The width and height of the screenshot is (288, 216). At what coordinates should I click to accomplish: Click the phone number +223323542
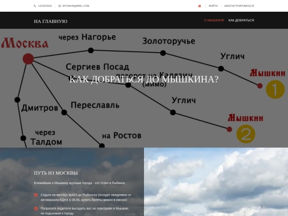[45, 6]
